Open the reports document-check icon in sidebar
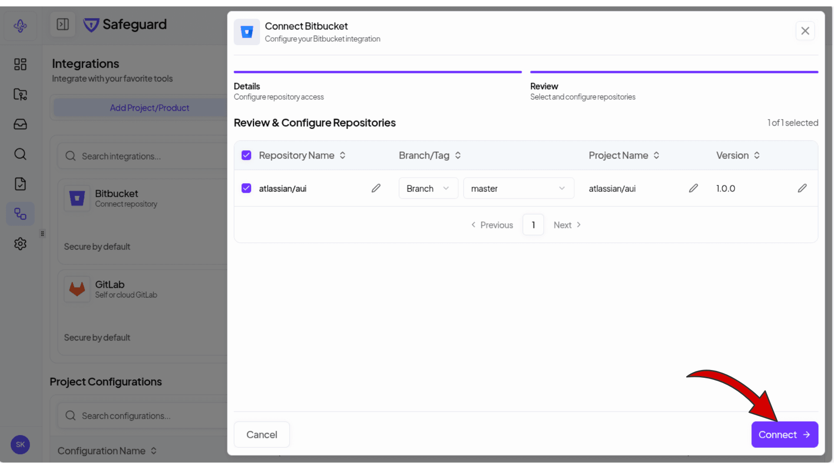 [20, 184]
